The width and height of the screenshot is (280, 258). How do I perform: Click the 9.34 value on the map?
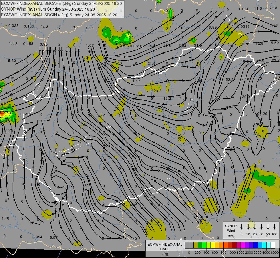click(x=230, y=97)
